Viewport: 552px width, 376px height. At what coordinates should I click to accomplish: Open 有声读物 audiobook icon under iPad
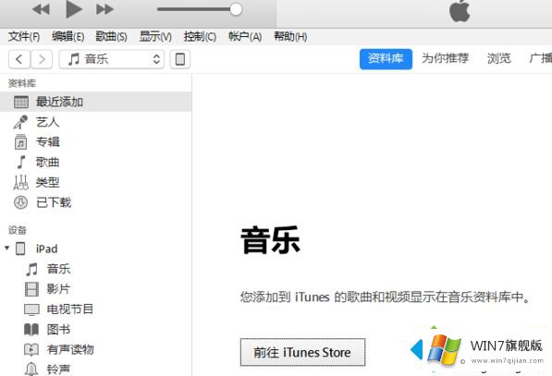[31, 349]
